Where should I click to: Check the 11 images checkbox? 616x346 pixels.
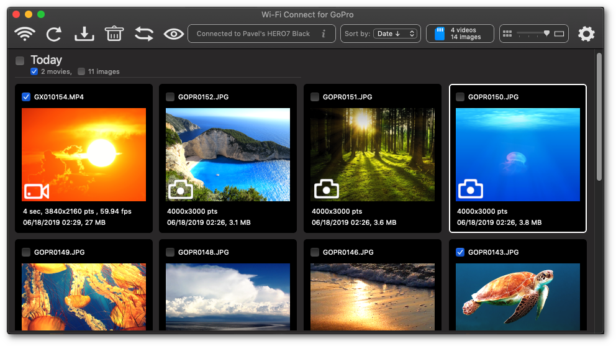point(81,71)
